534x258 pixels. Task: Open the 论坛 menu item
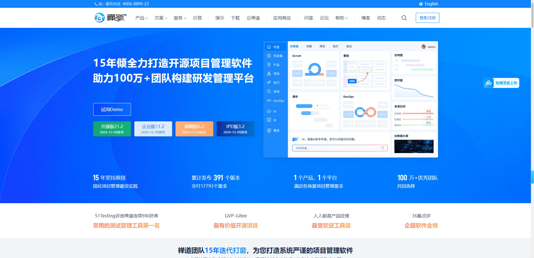(324, 18)
